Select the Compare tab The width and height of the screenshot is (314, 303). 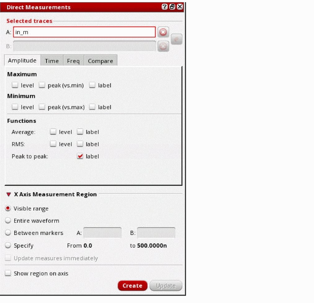100,61
